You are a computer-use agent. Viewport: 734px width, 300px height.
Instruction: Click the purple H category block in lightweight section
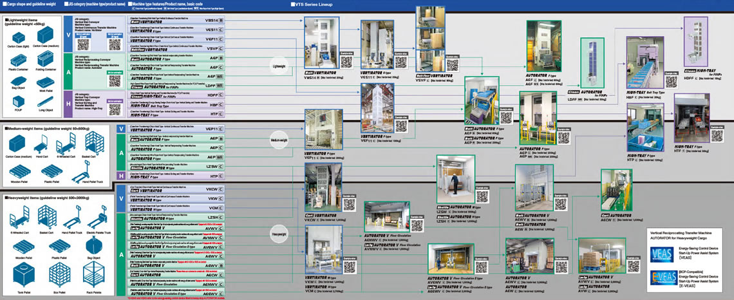(x=68, y=104)
